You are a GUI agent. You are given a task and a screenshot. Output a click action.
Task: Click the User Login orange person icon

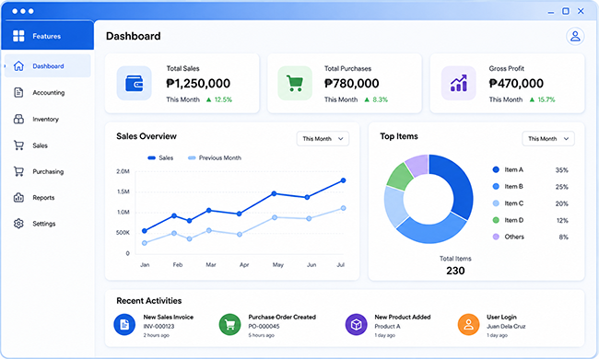click(x=468, y=325)
